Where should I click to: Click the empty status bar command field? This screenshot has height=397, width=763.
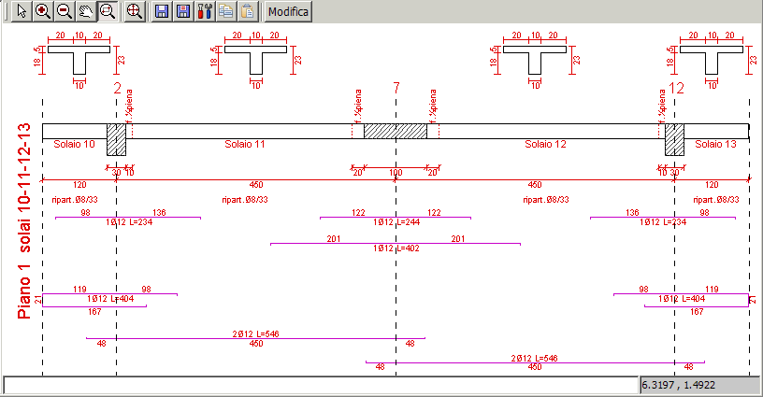click(x=320, y=385)
